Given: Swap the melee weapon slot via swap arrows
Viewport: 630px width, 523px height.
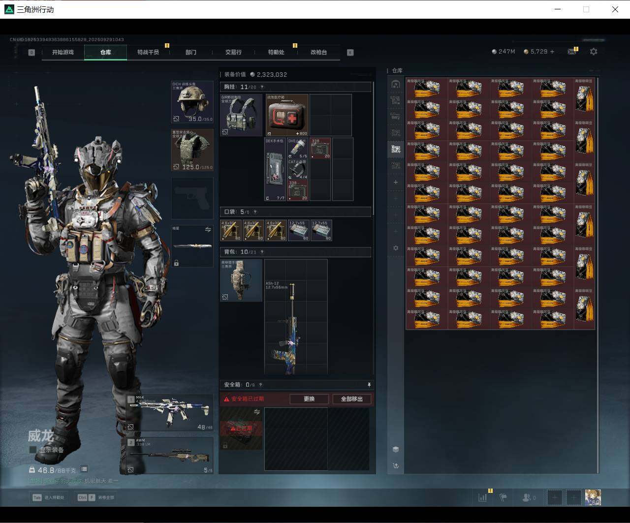Looking at the screenshot, I should click(x=208, y=230).
